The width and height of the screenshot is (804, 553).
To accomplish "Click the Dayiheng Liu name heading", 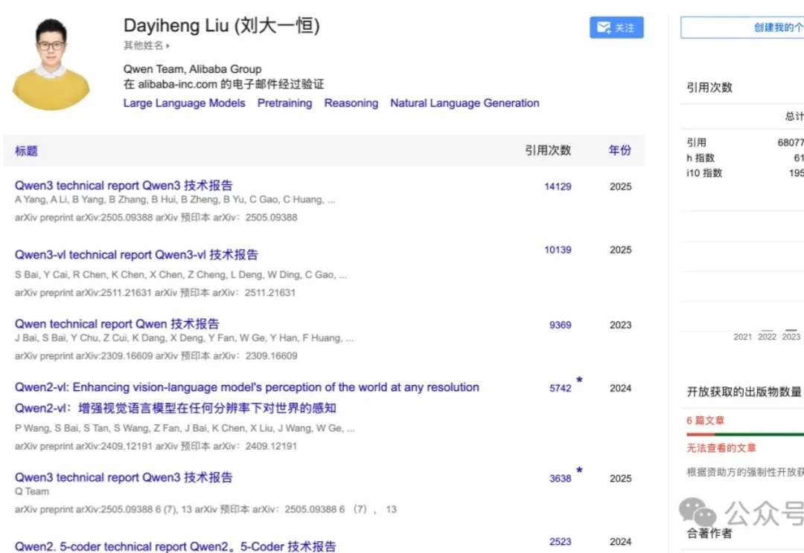I will 222,25.
